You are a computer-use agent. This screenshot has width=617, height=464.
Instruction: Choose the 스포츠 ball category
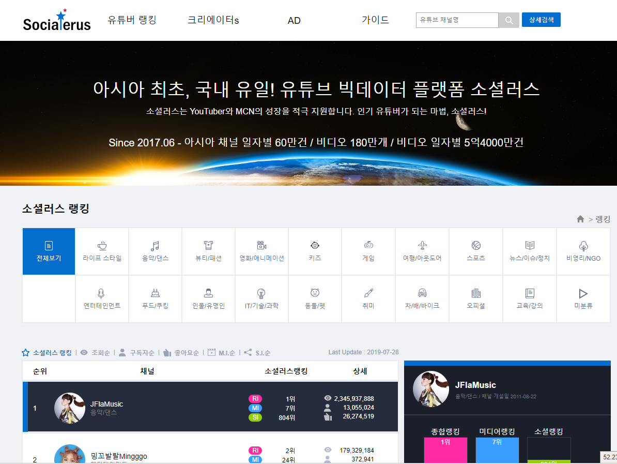(476, 251)
